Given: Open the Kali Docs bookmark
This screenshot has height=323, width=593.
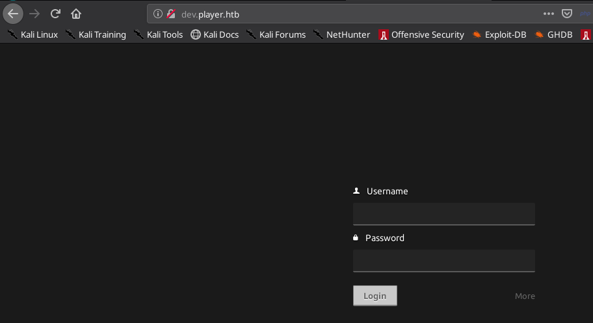Looking at the screenshot, I should [215, 34].
